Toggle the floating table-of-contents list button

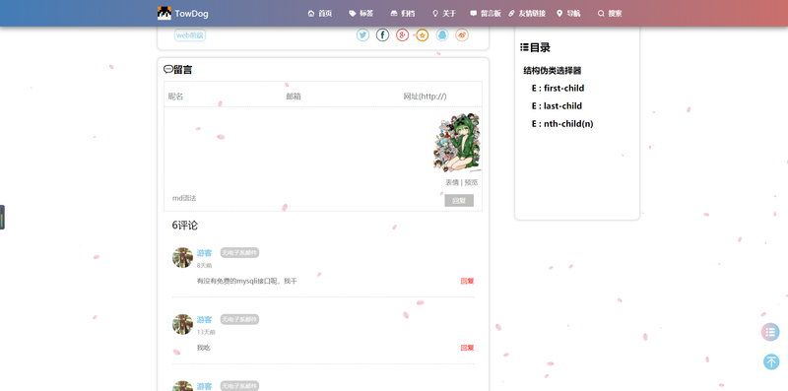pos(770,332)
